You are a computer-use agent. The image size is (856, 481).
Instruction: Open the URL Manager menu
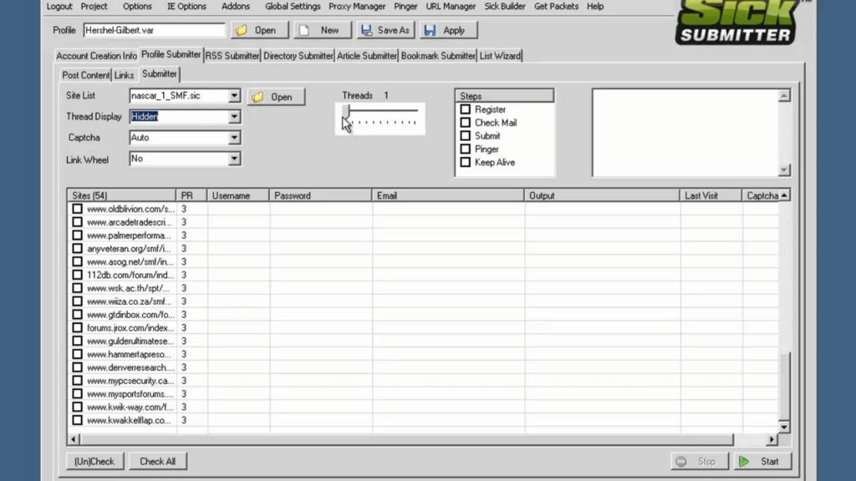pos(451,7)
